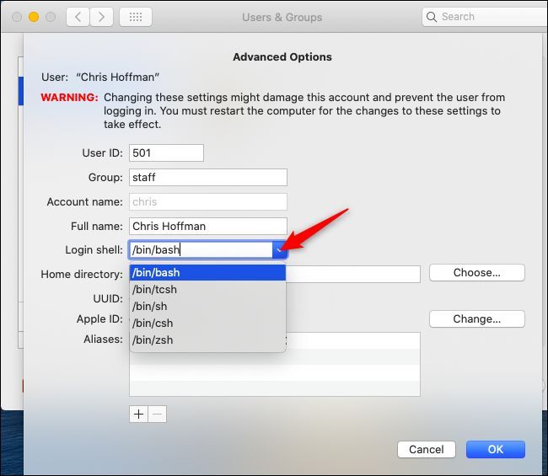Image resolution: width=548 pixels, height=476 pixels.
Task: Pick /bin/csh from the shell options
Action: (207, 323)
